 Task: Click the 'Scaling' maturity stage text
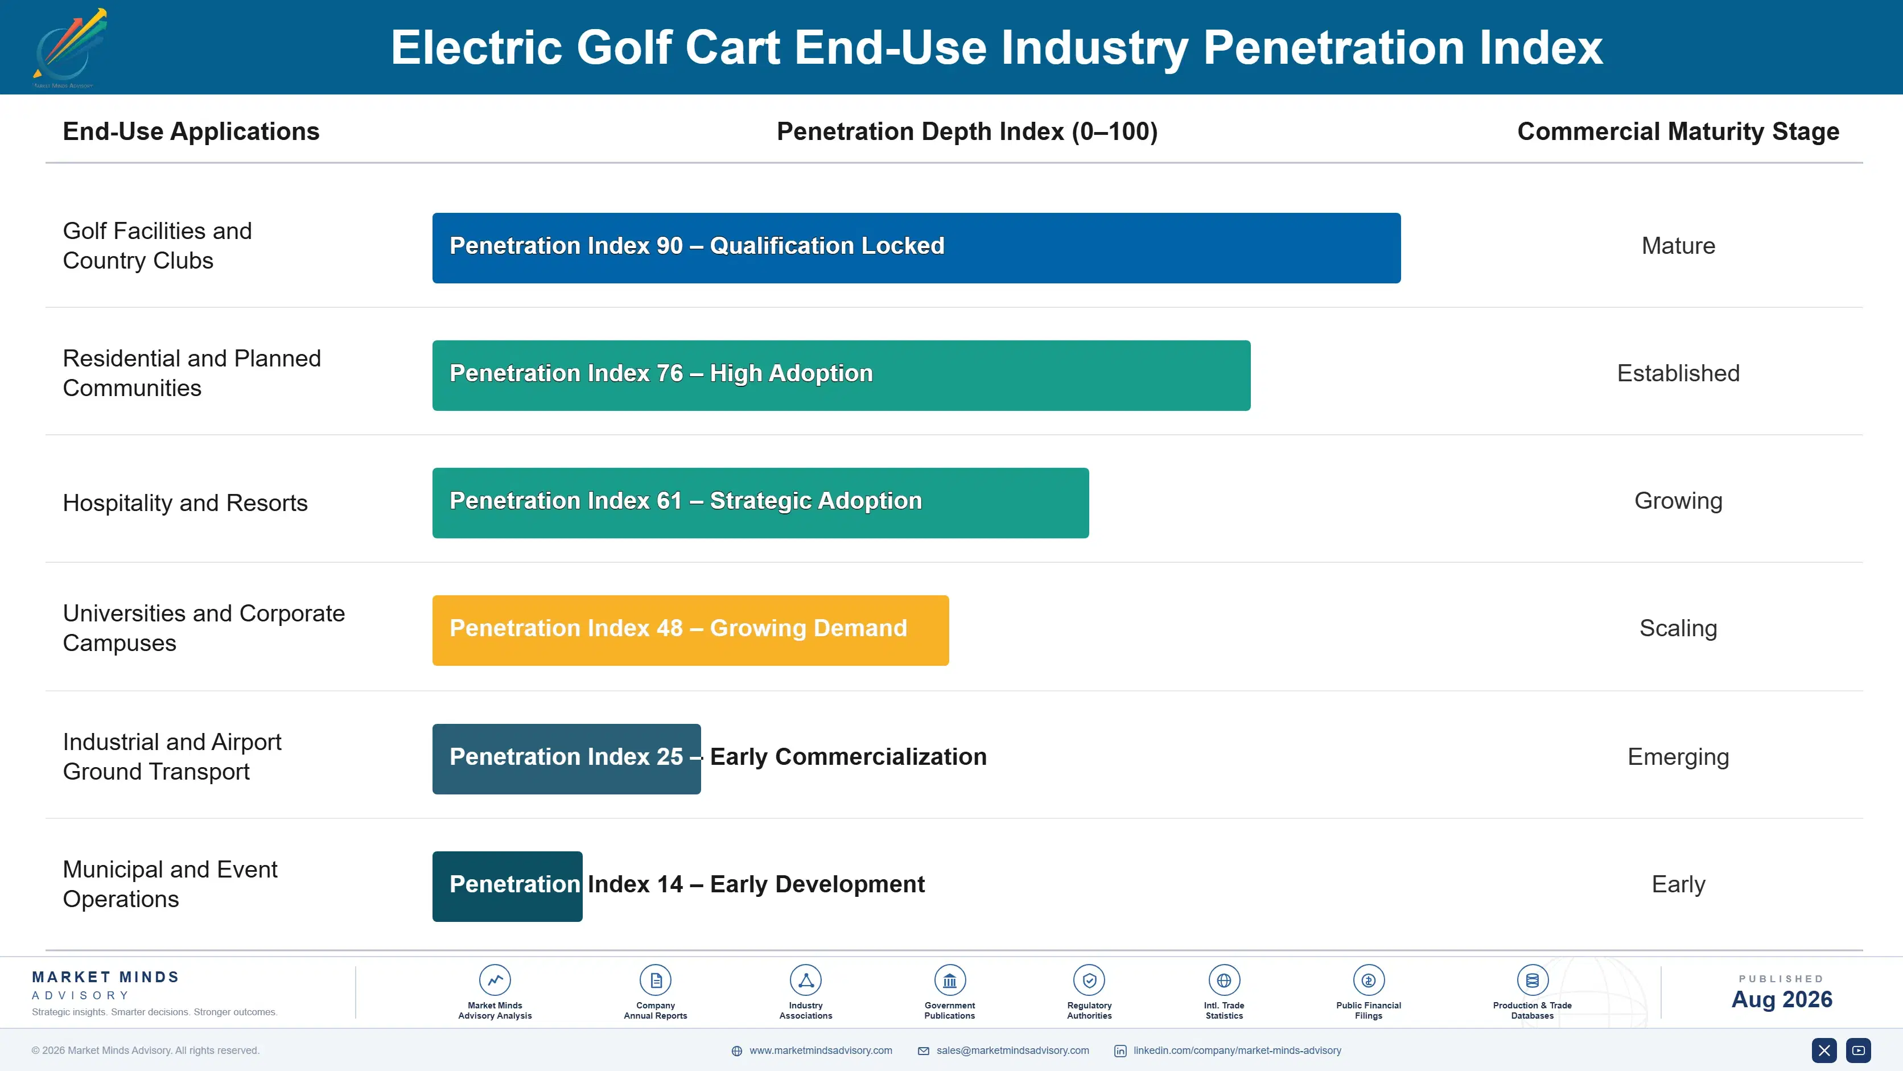pyautogui.click(x=1678, y=629)
